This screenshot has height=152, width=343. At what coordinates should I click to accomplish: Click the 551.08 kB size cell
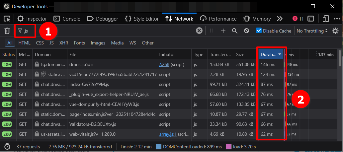coord(246,64)
